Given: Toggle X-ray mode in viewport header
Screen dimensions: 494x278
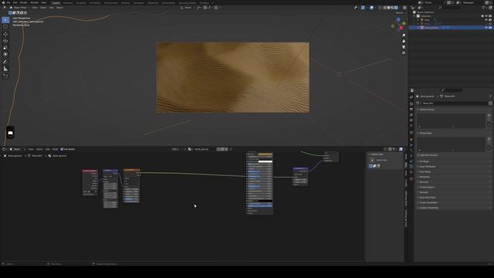Looking at the screenshot, I should pos(380,8).
